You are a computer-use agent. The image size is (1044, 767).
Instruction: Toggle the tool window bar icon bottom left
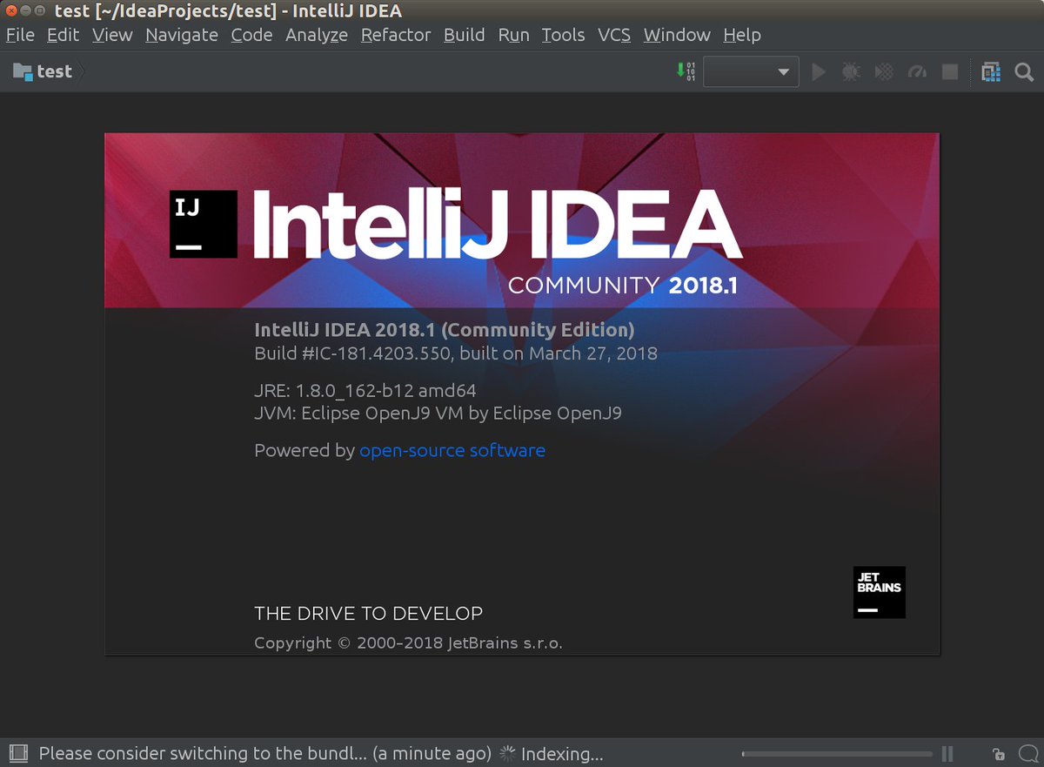[x=18, y=752]
